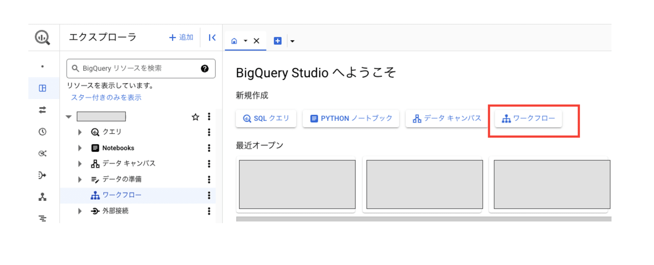Image resolution: width=654 pixels, height=265 pixels.
Task: Expand the クエリ tree node
Action: coord(80,132)
